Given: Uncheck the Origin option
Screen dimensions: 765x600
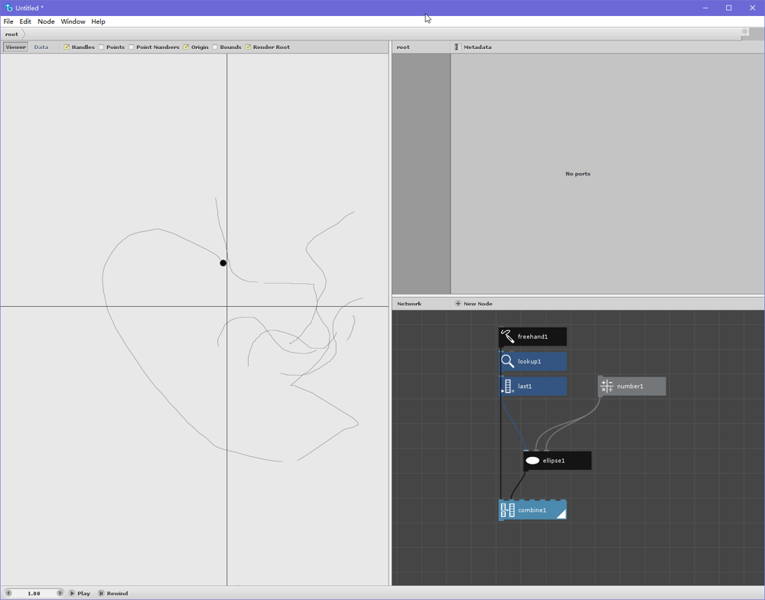Looking at the screenshot, I should [x=186, y=47].
